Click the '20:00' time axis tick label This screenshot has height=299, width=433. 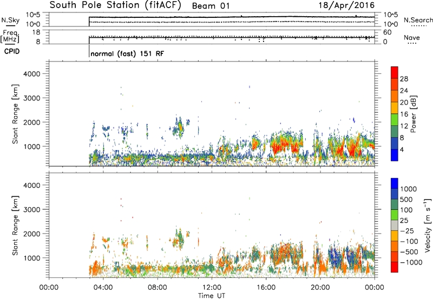click(320, 288)
